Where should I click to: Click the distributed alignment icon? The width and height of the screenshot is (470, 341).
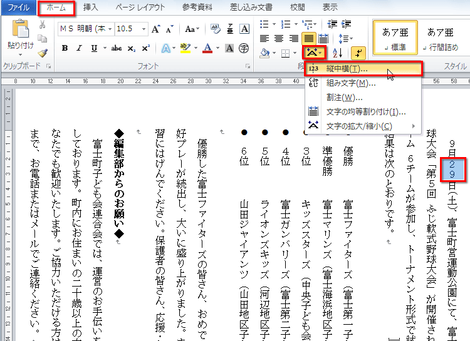(323, 38)
